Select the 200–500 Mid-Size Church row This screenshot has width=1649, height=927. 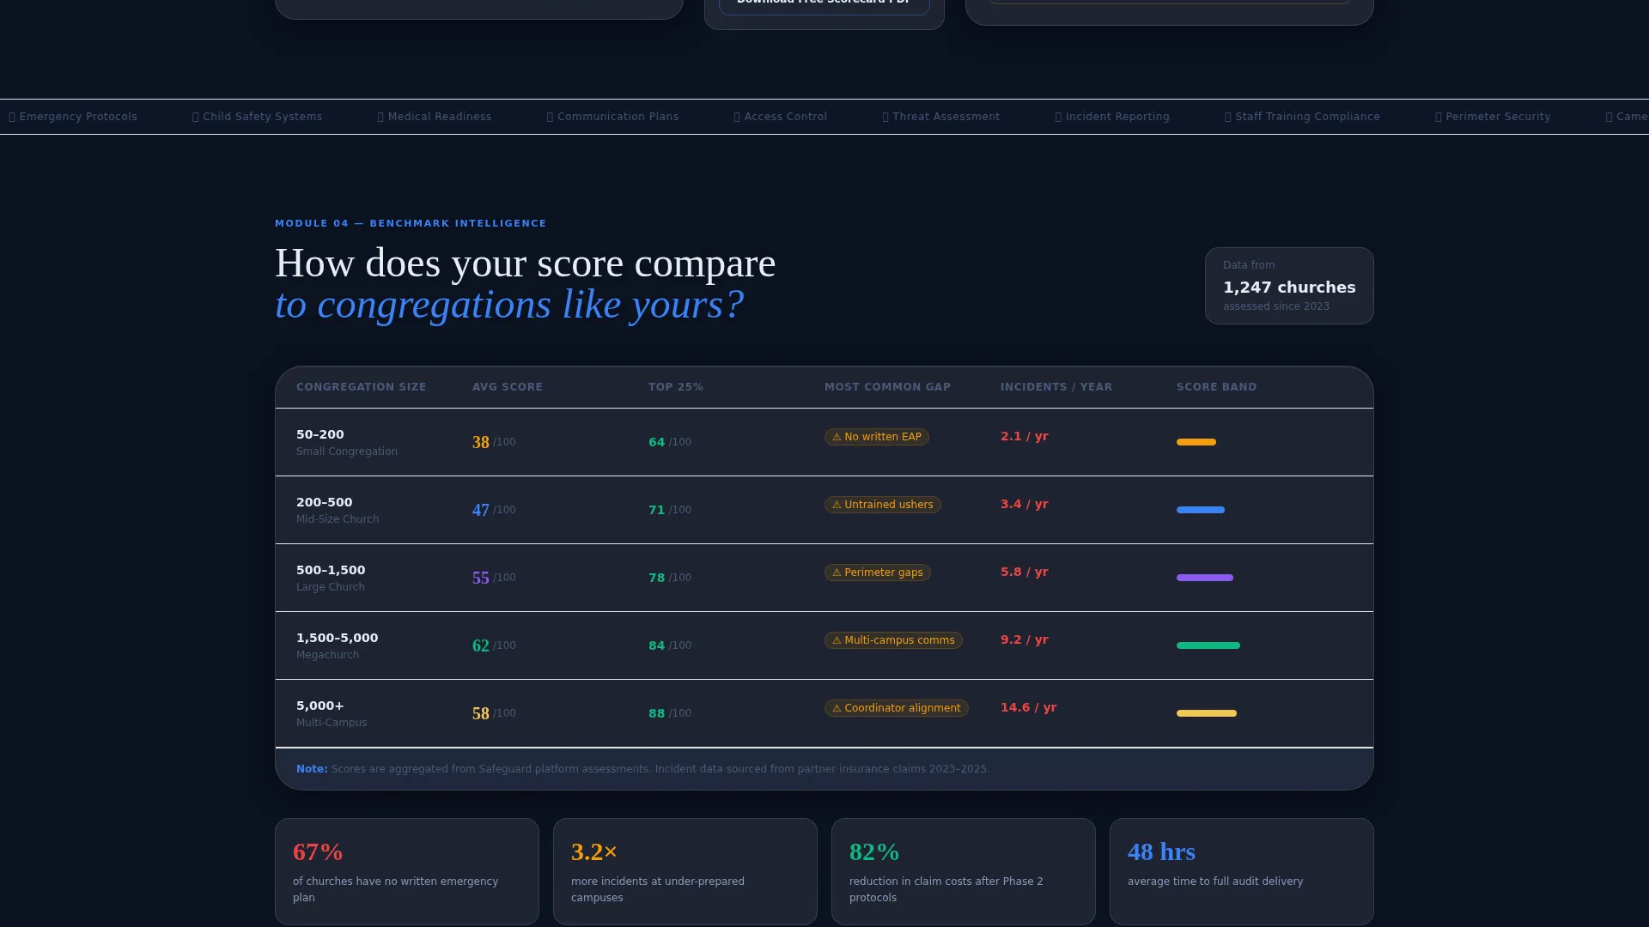coord(824,510)
